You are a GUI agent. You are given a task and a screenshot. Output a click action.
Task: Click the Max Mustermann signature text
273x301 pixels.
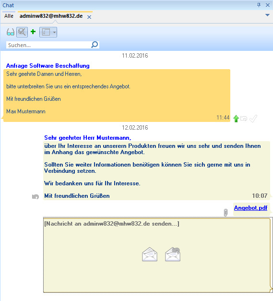point(26,111)
